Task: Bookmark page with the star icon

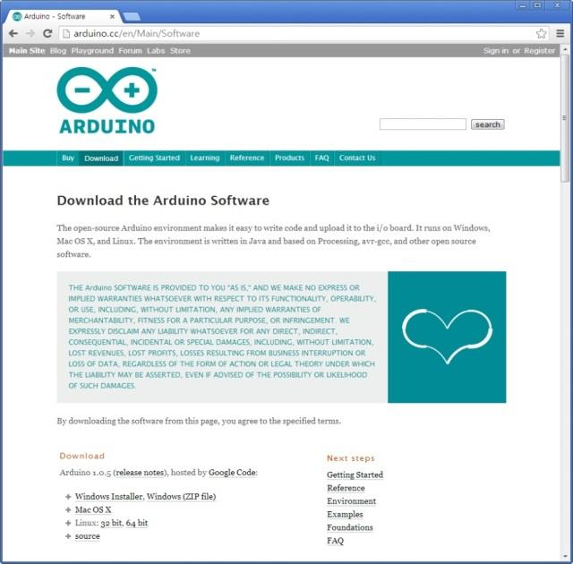Action: [541, 34]
